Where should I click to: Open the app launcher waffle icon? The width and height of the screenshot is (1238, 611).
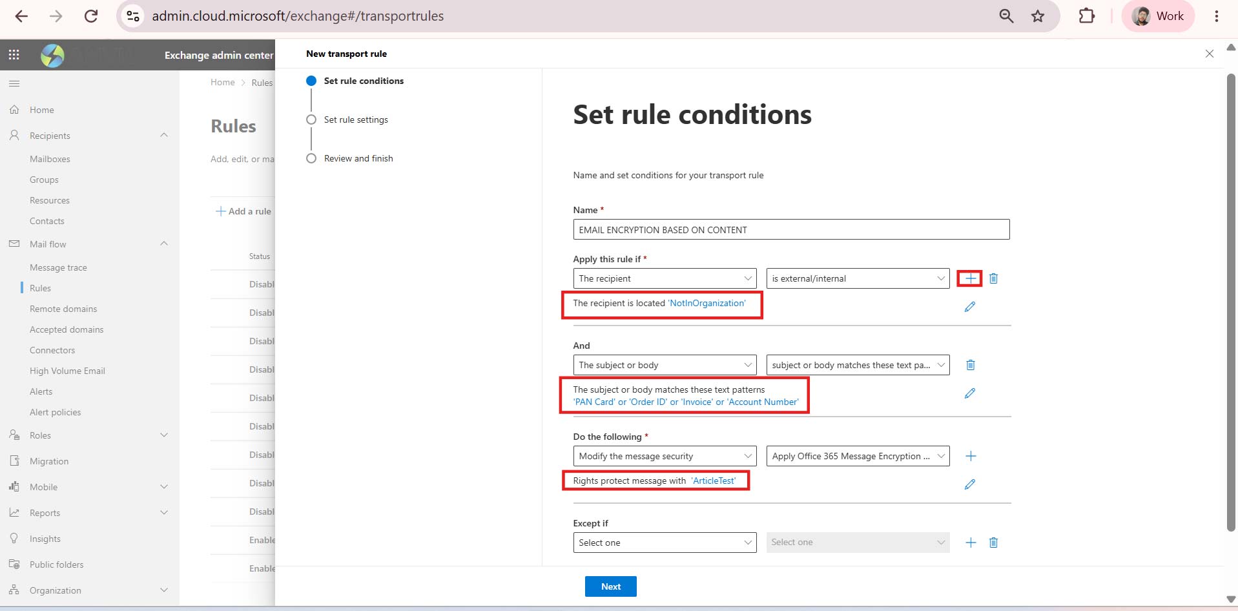click(14, 55)
